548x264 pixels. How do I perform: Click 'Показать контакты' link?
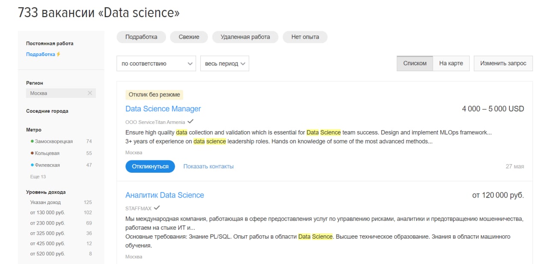[208, 166]
